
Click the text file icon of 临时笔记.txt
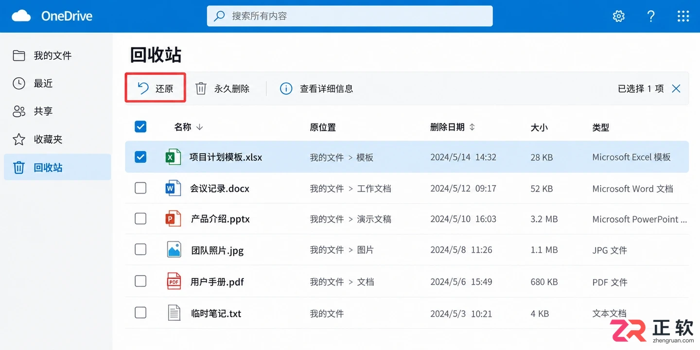[174, 313]
